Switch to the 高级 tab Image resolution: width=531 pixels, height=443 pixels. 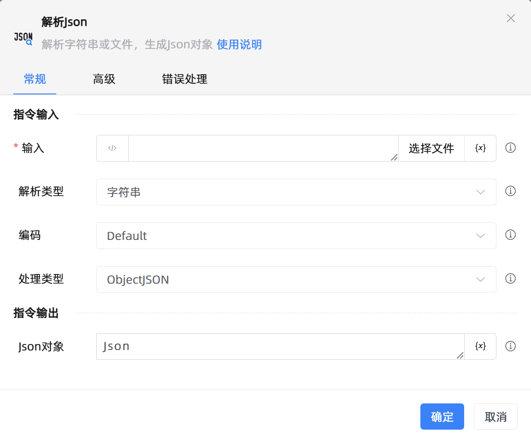pyautogui.click(x=104, y=79)
